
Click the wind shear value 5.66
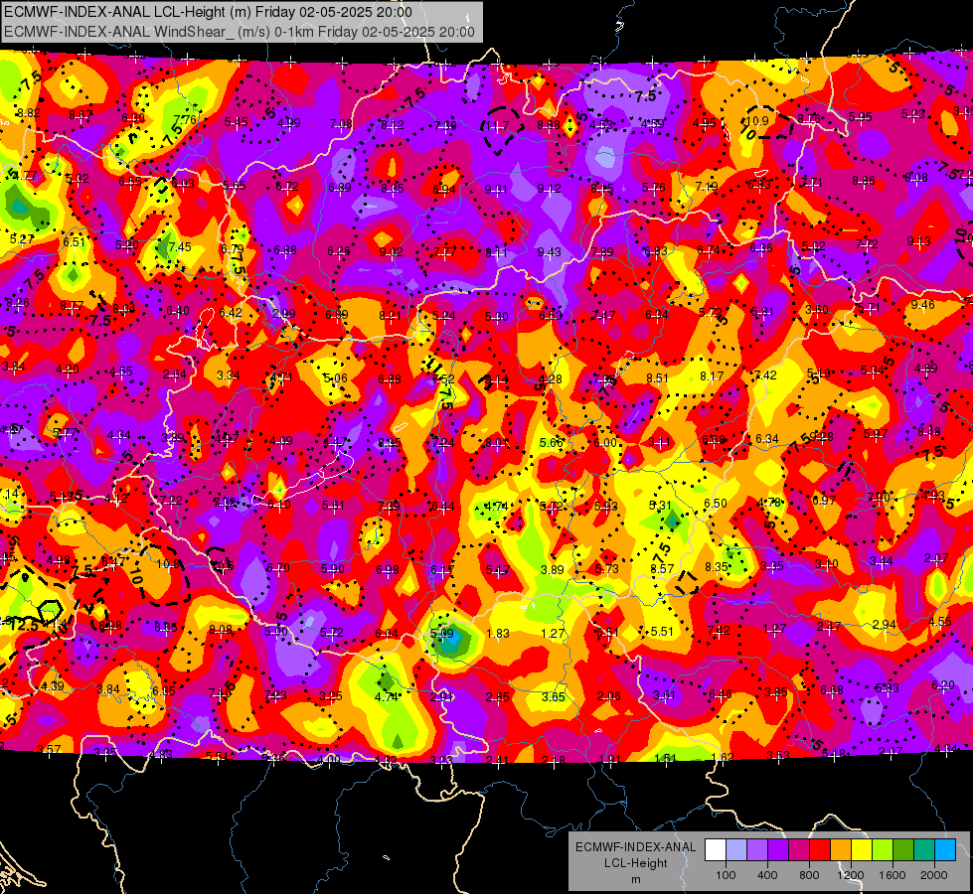click(552, 442)
